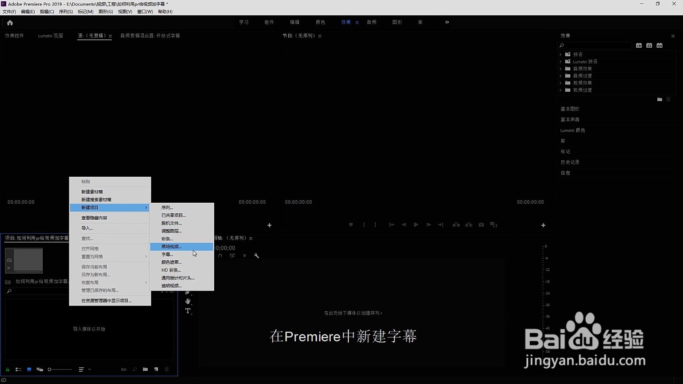Viewport: 683px width, 384px height.
Task: Expand Lumetri 预设 folder
Action: (x=560, y=62)
